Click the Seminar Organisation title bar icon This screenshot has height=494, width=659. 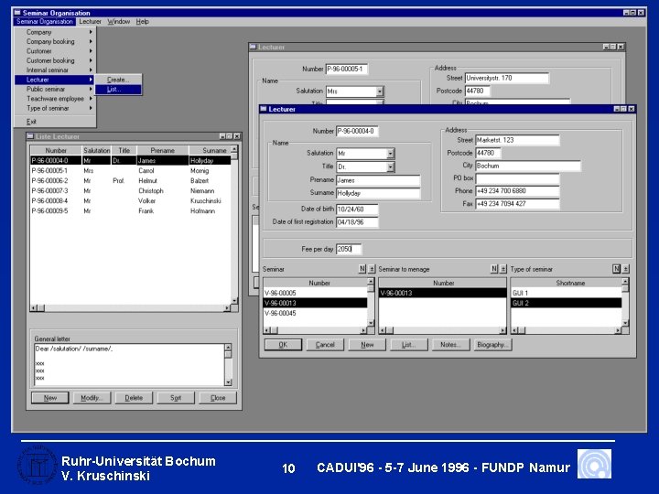16,13
